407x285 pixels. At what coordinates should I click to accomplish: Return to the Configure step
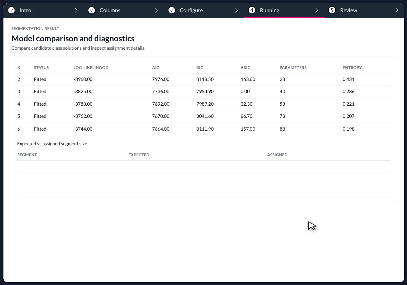point(191,10)
